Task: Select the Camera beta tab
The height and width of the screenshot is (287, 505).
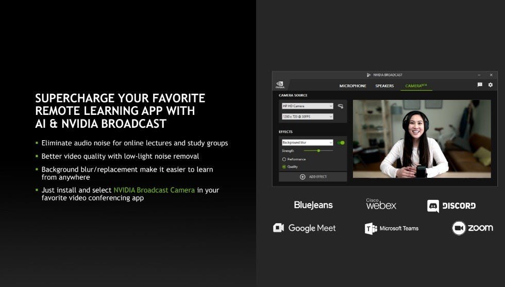Action: pos(416,86)
